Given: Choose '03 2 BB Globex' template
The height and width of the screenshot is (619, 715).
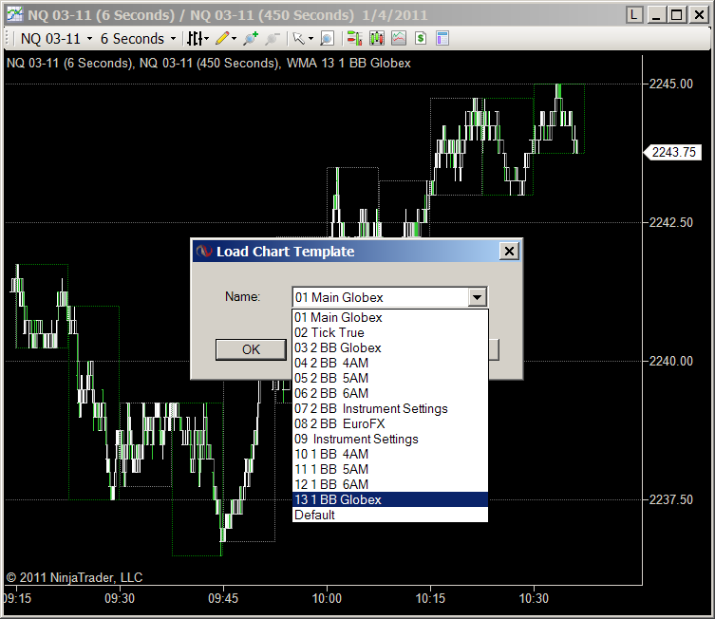Looking at the screenshot, I should tap(390, 347).
